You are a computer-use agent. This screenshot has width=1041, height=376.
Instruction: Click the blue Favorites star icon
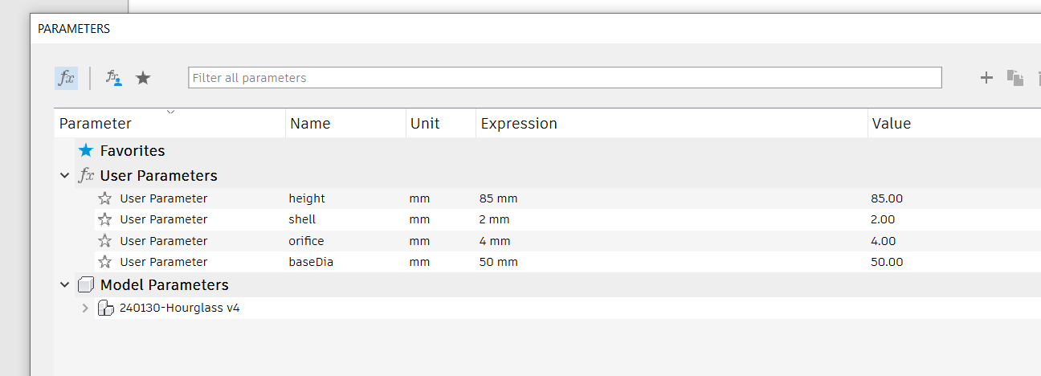pos(86,150)
